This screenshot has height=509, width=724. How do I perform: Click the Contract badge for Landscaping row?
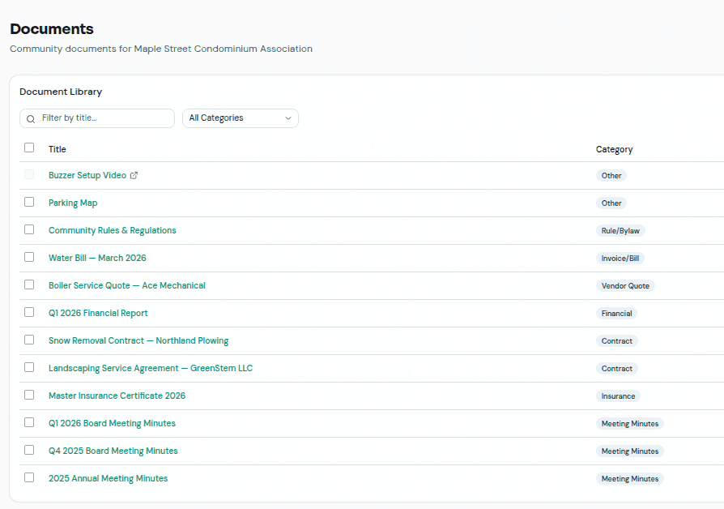click(x=617, y=369)
